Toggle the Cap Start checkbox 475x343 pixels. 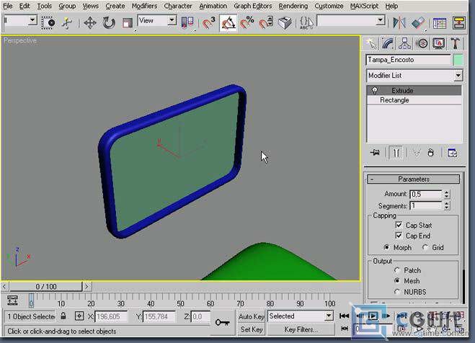399,225
